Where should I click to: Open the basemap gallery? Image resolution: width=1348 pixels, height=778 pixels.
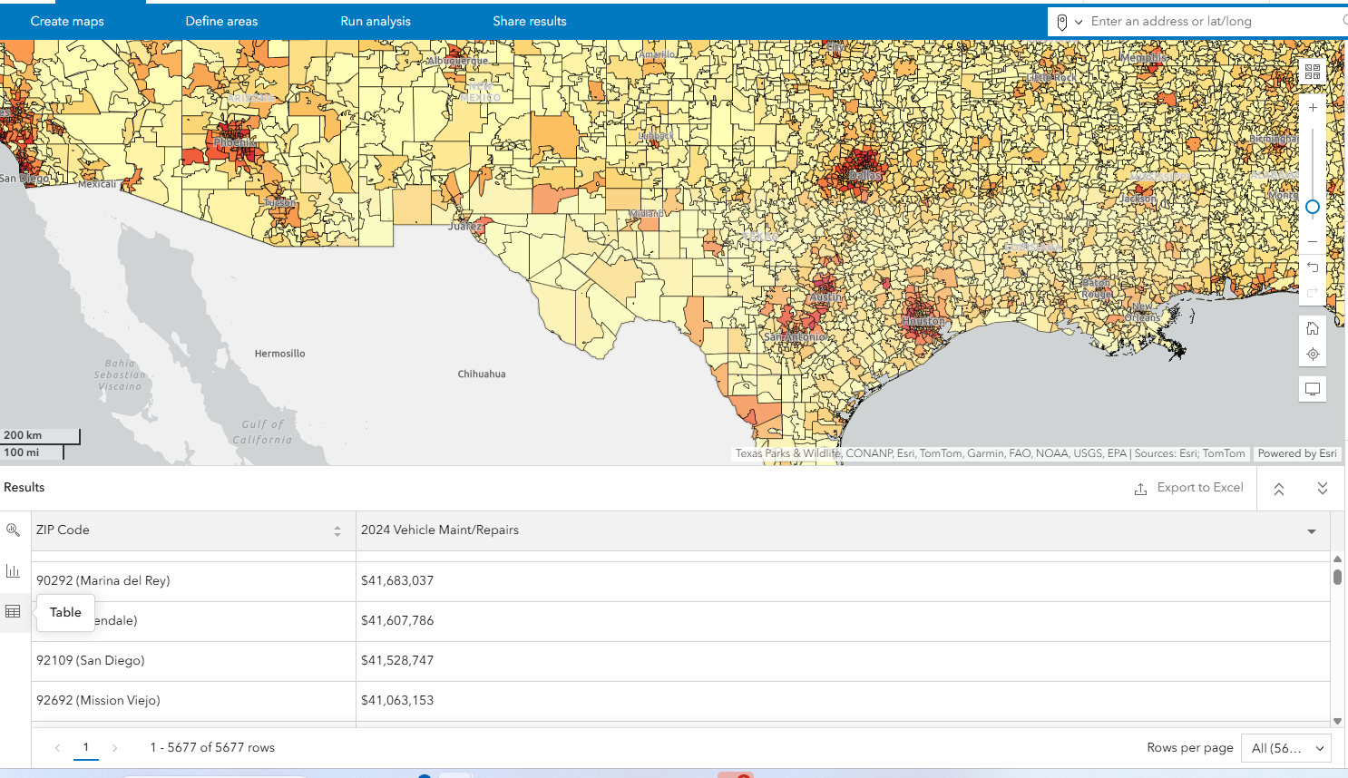[x=1312, y=70]
